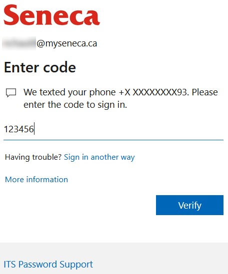Click the word 'another' in the sign-in link

click(104, 157)
